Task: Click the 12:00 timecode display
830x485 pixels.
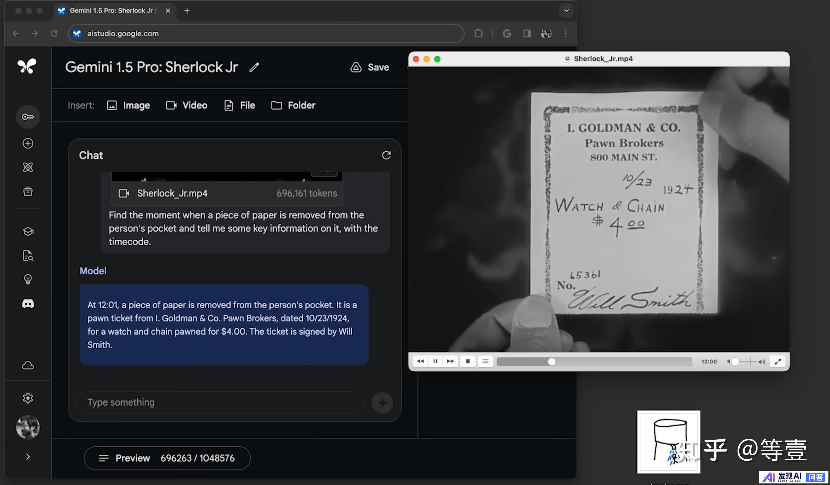Action: pyautogui.click(x=709, y=362)
